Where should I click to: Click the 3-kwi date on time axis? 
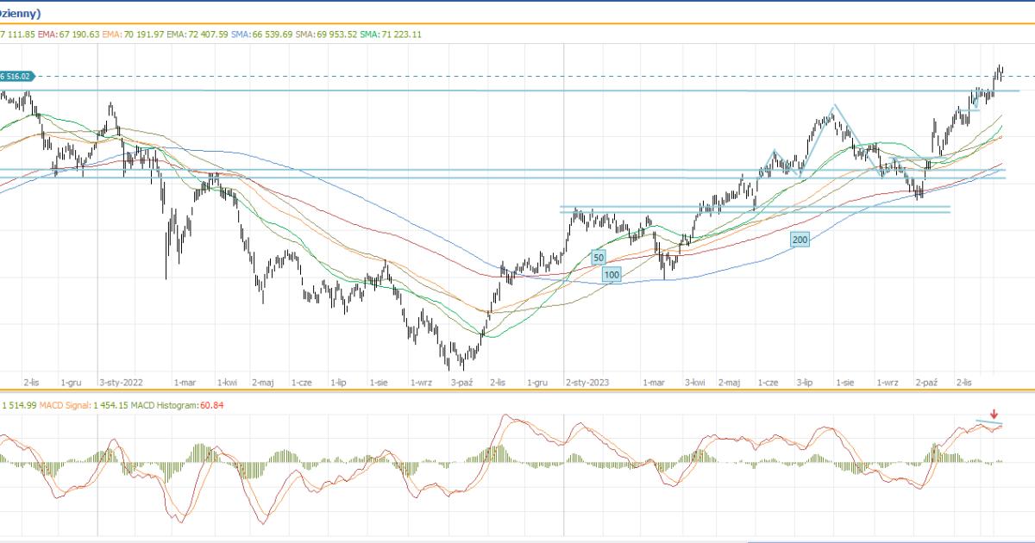[695, 381]
